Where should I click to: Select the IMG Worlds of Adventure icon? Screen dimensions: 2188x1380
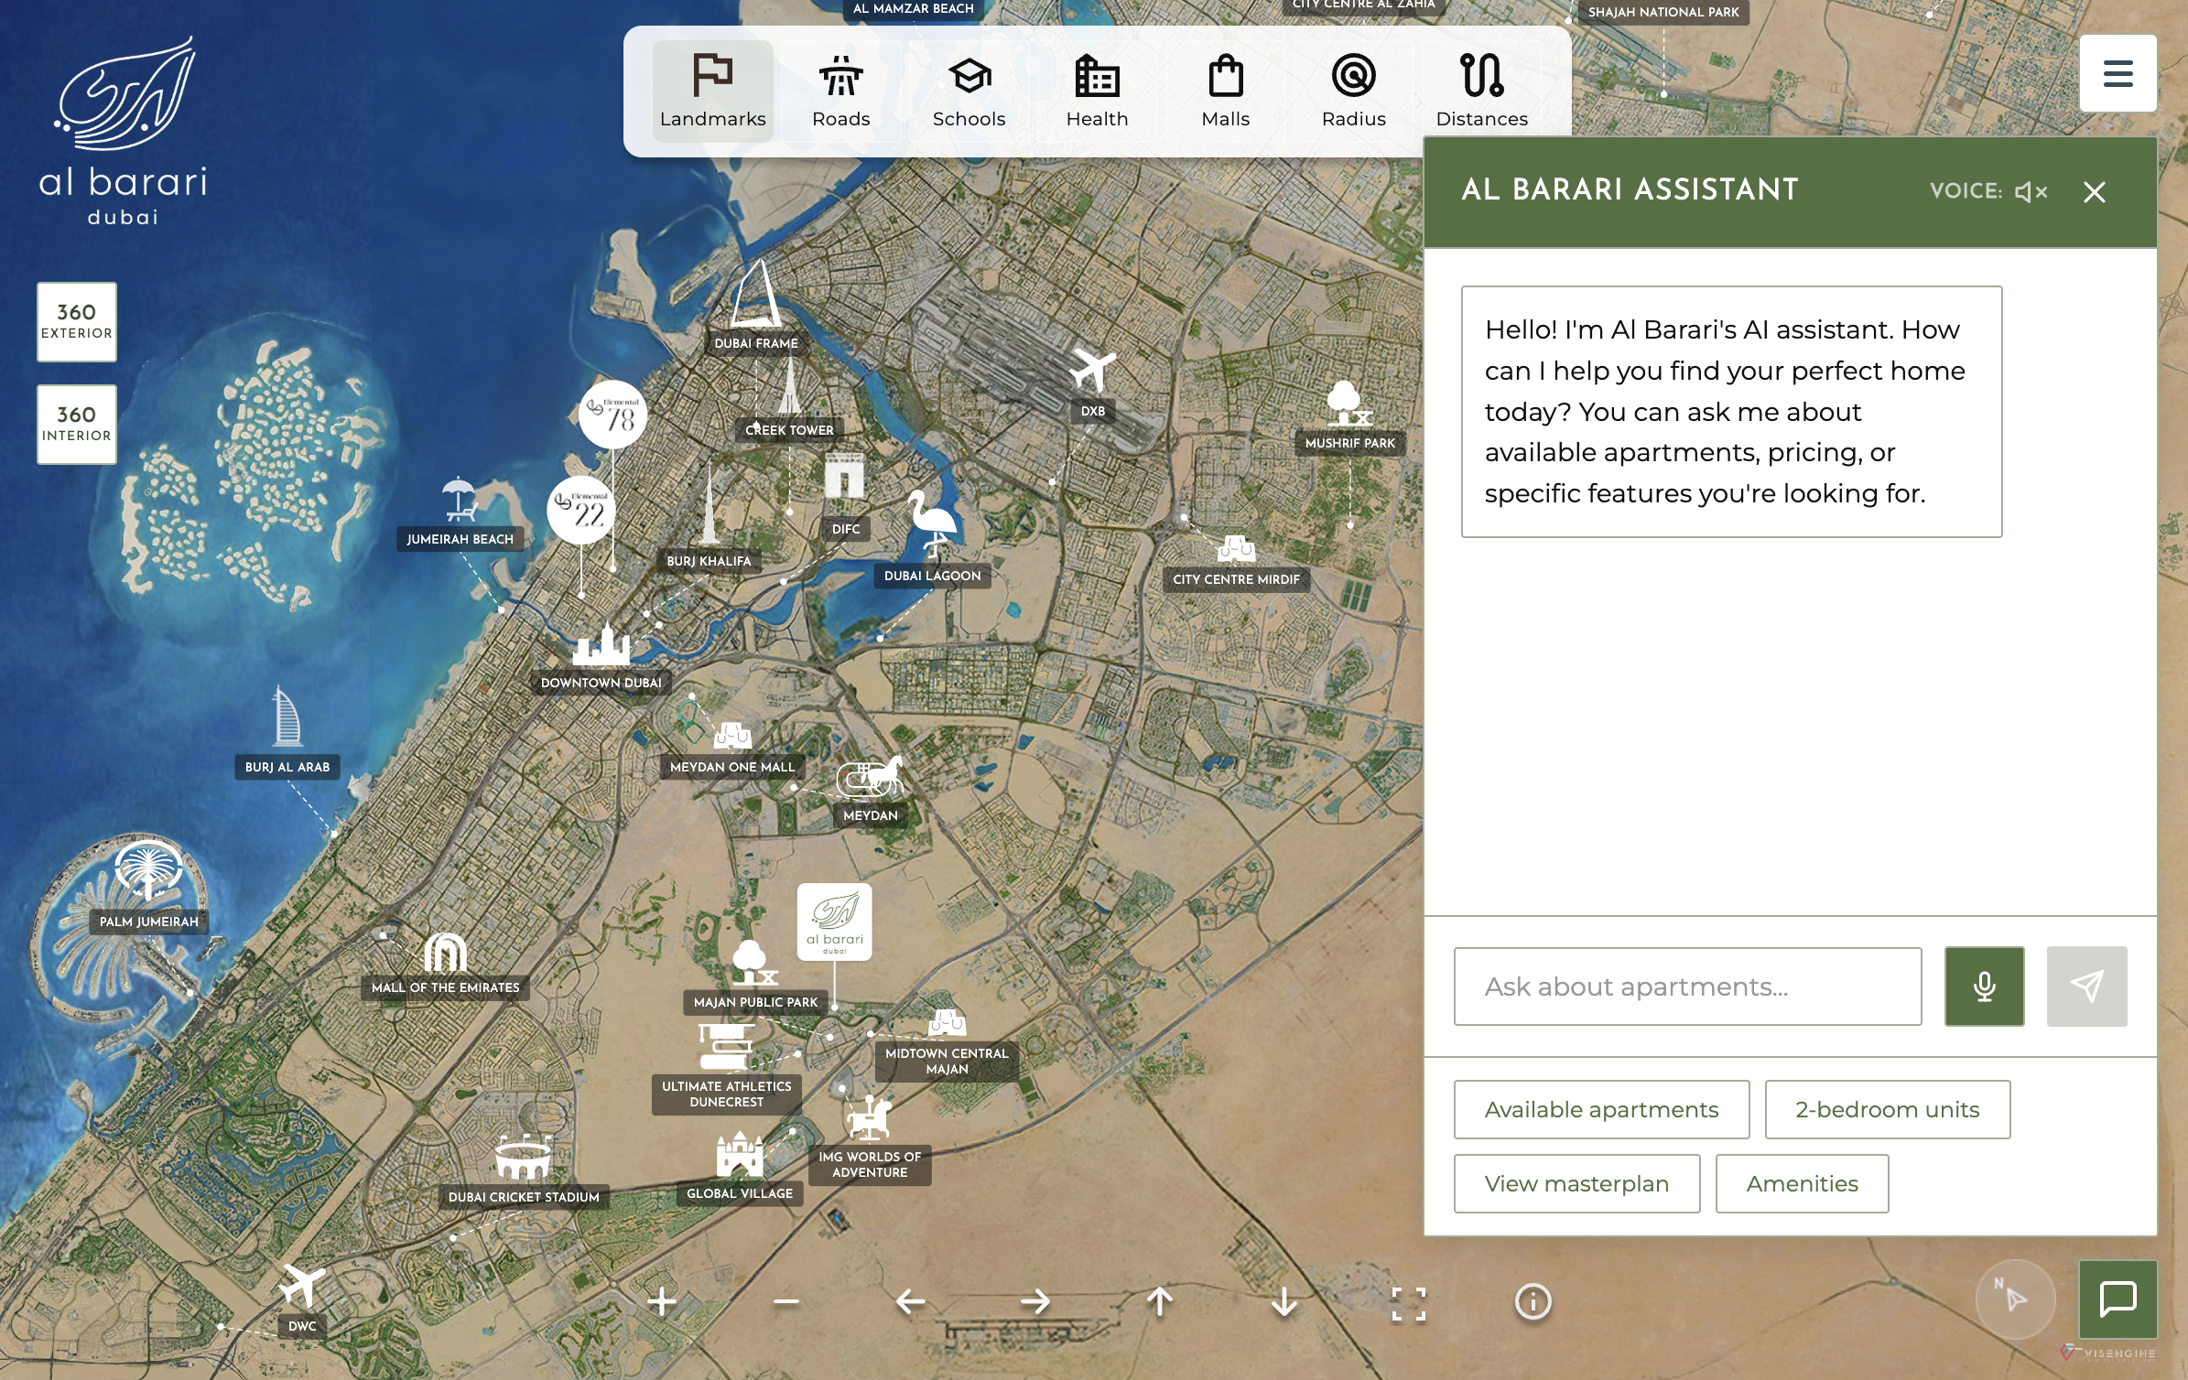point(869,1117)
